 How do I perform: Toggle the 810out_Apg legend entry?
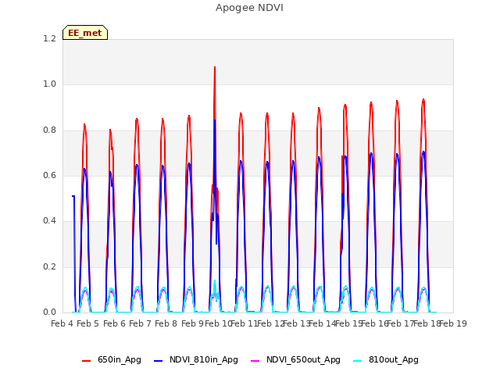386,360
